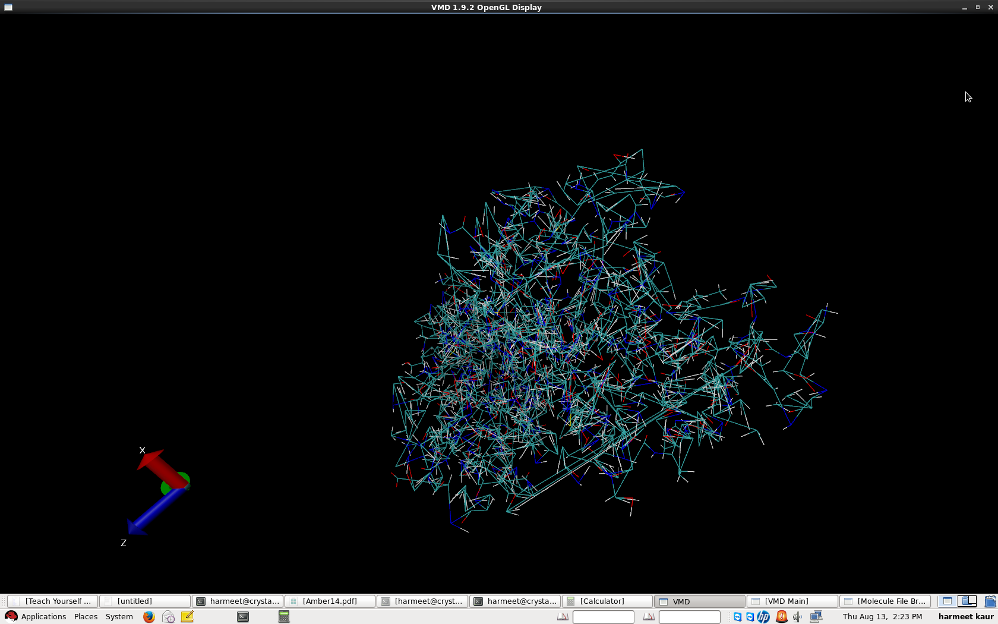This screenshot has height=624, width=998.
Task: Switch to the VMD Main window
Action: coord(792,601)
